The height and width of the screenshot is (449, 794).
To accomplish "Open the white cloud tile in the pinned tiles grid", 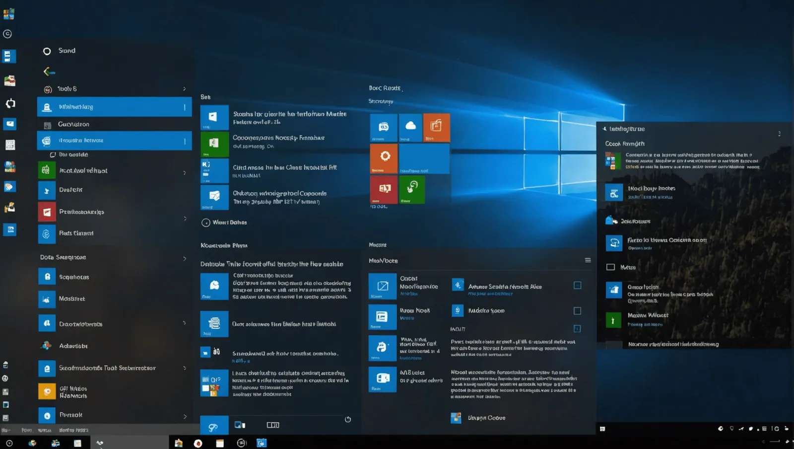I will tap(410, 127).
